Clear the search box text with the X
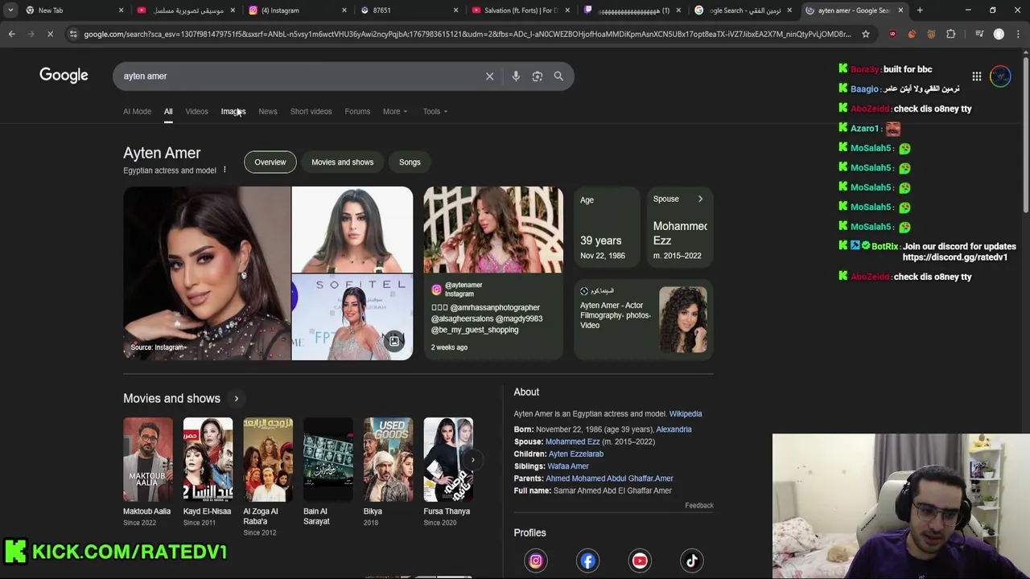The image size is (1030, 579). [489, 76]
